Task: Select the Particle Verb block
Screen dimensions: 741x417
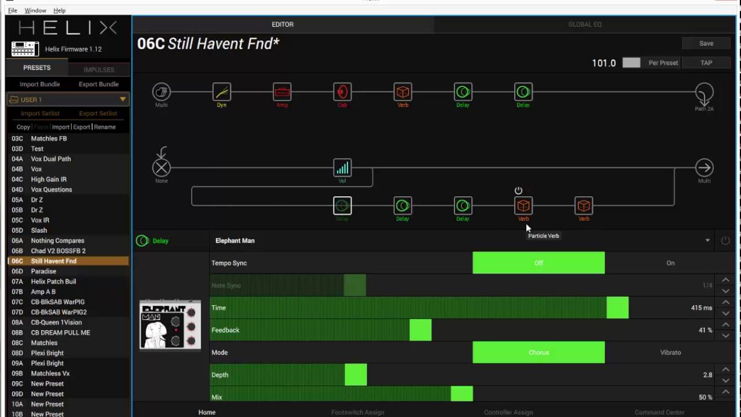Action: pyautogui.click(x=523, y=206)
